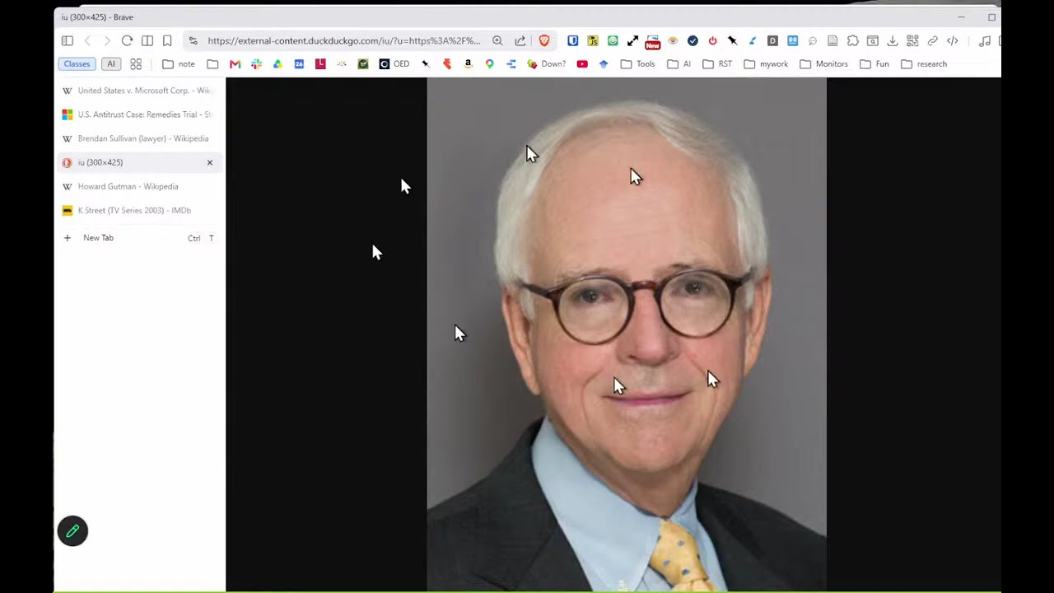The height and width of the screenshot is (593, 1054).
Task: Click the red power button extension
Action: (x=712, y=40)
